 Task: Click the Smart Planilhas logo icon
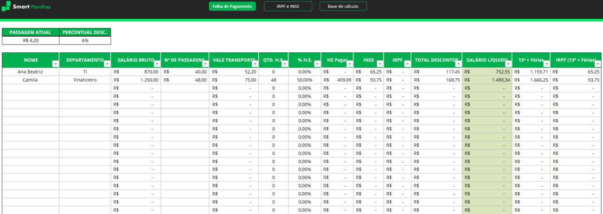coord(6,6)
